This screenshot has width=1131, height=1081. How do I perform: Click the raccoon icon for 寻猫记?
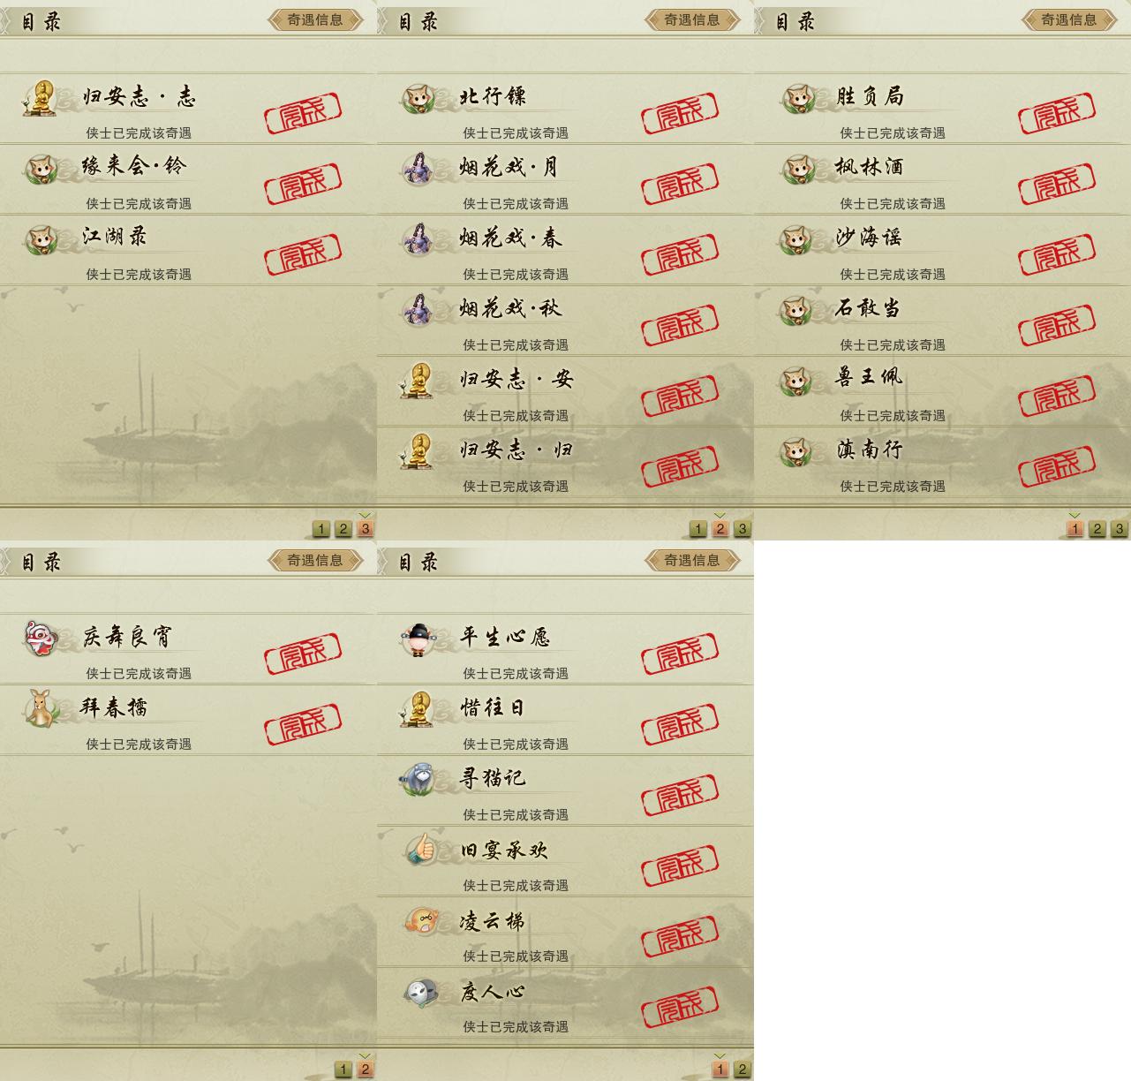(x=418, y=779)
